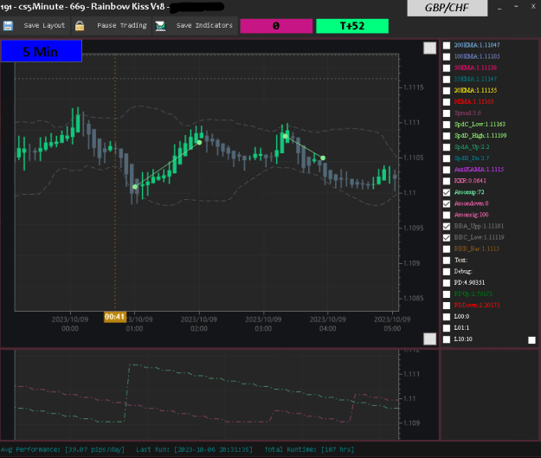Tick the red PDDown checkbox

tap(447, 306)
